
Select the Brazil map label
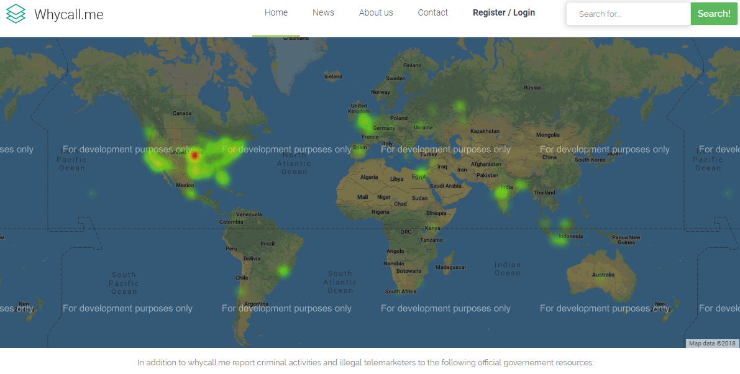coord(267,244)
